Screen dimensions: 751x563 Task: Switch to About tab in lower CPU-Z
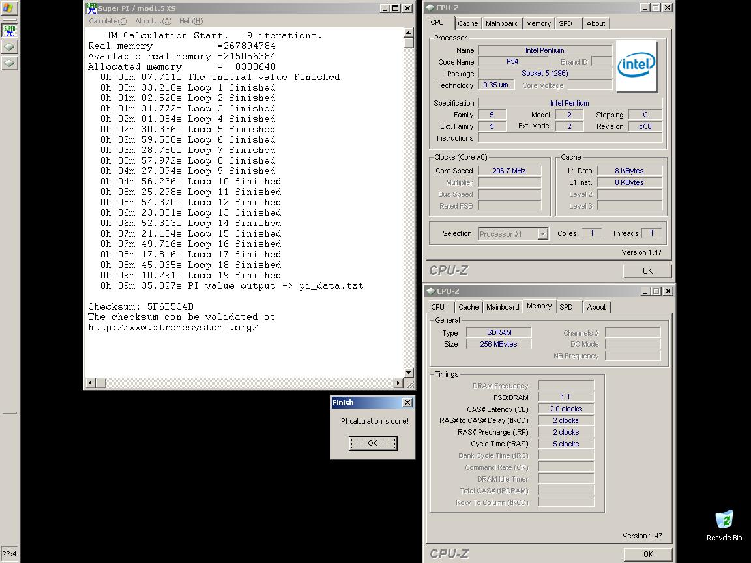(596, 307)
